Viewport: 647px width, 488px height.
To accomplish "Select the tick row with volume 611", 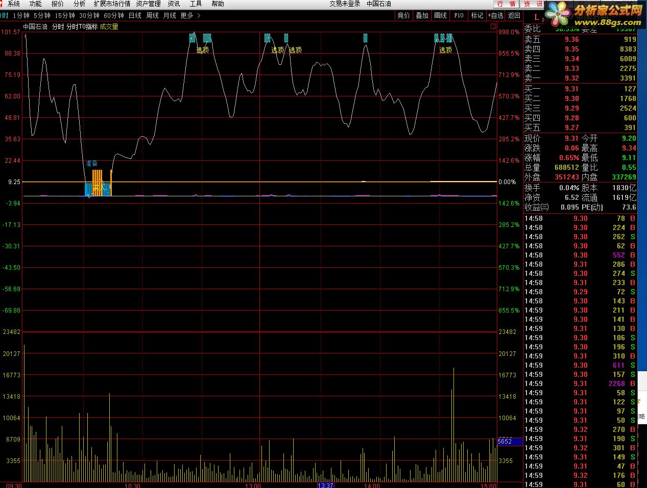I will point(580,365).
